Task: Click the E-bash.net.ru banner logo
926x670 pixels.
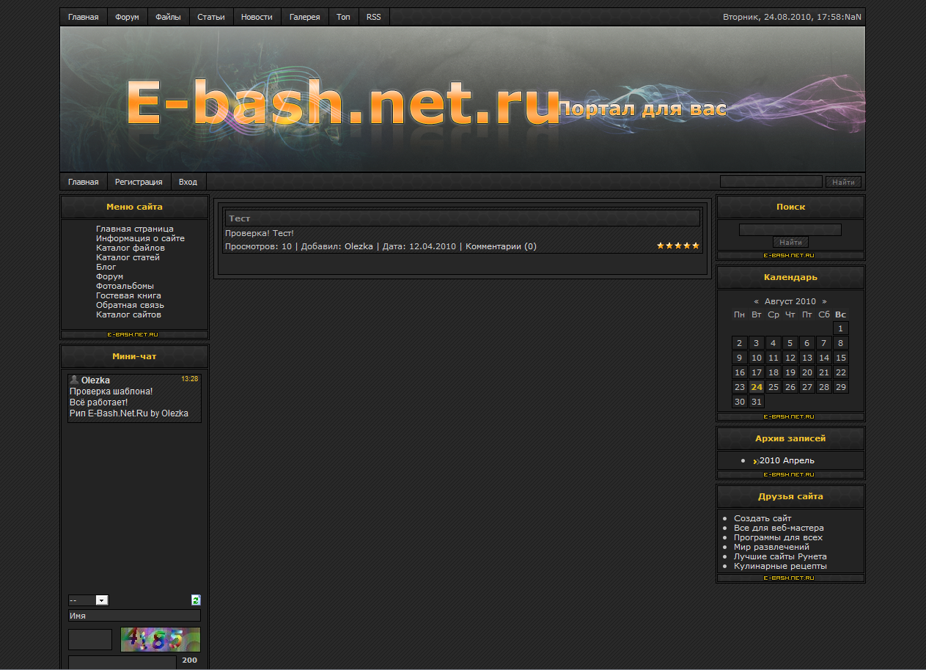Action: pyautogui.click(x=343, y=104)
